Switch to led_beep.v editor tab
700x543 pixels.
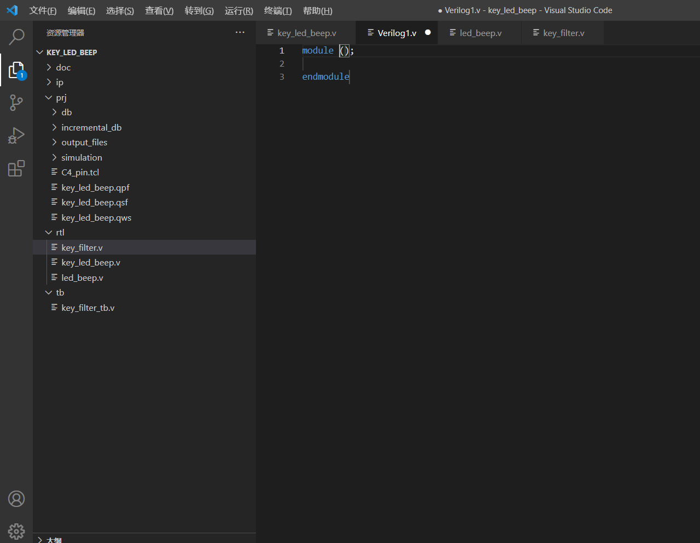coord(481,33)
